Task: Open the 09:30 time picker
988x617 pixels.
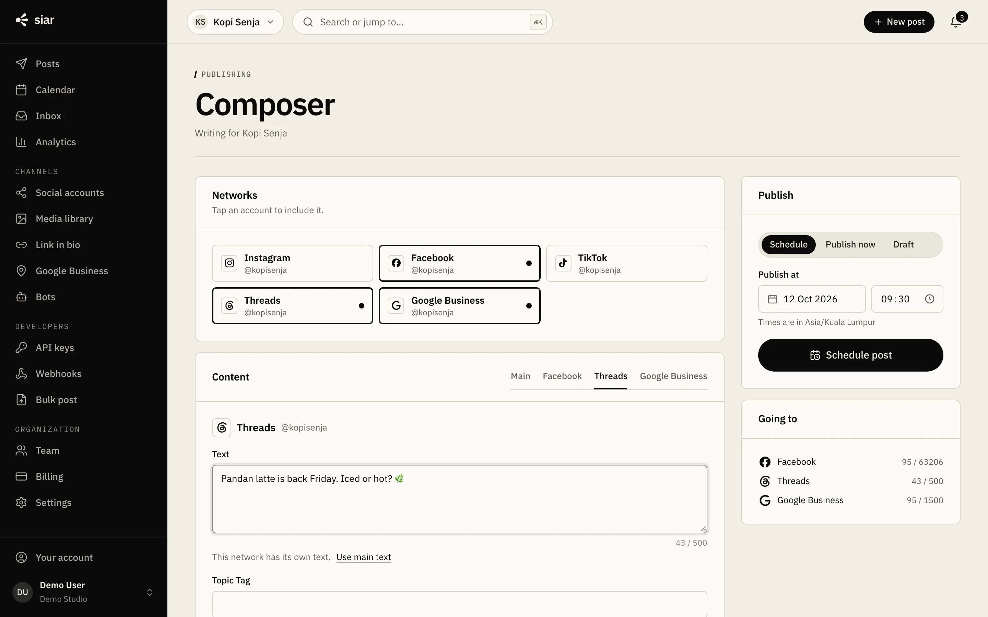Action: (x=907, y=299)
